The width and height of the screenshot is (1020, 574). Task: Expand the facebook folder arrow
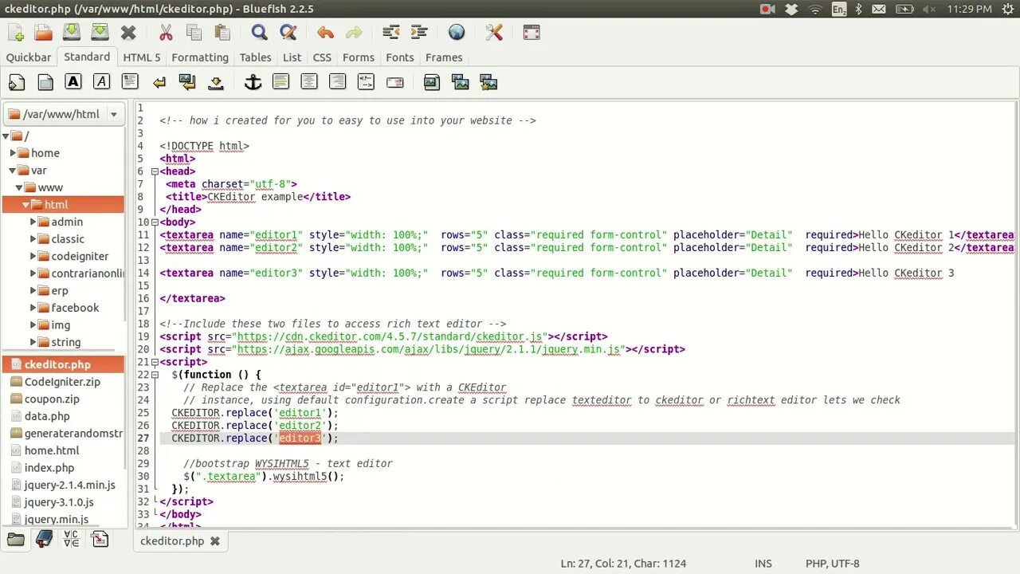33,308
